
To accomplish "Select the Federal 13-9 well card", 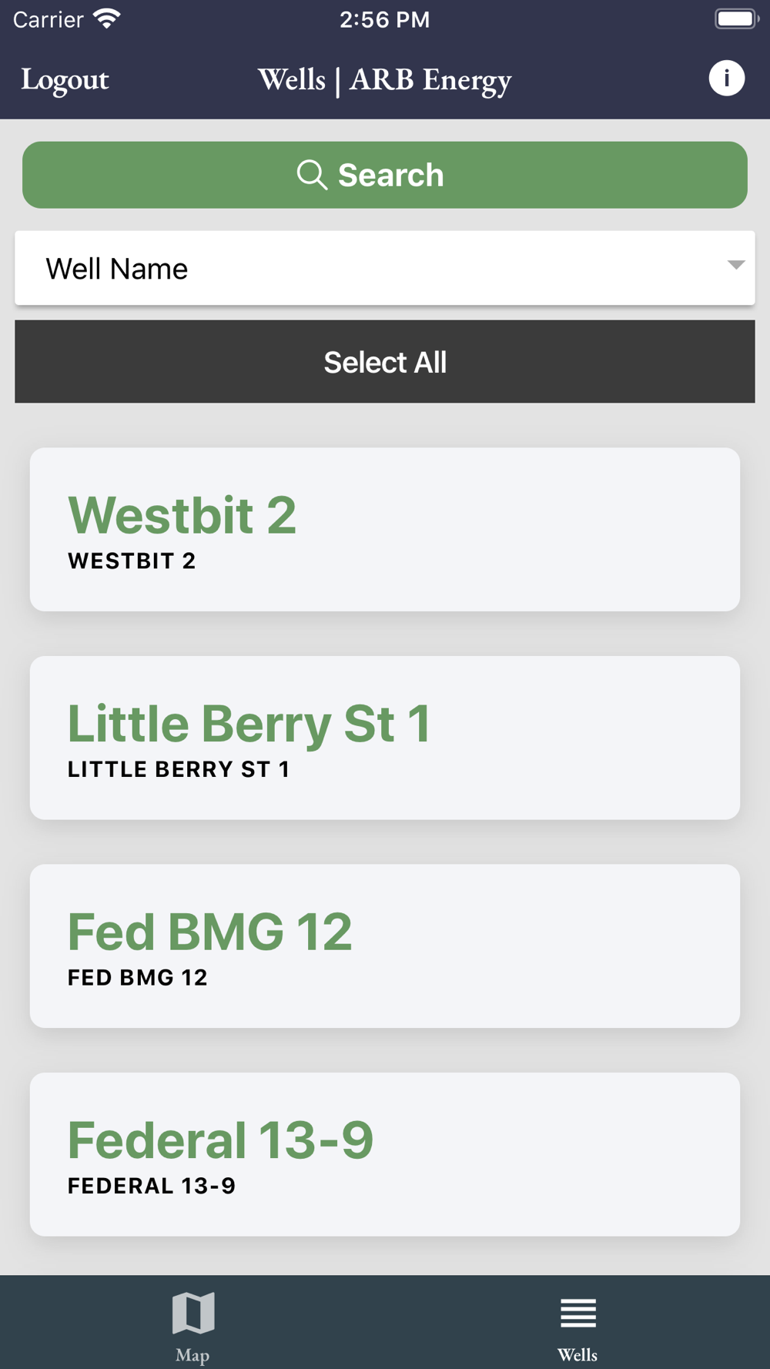I will tap(385, 1154).
